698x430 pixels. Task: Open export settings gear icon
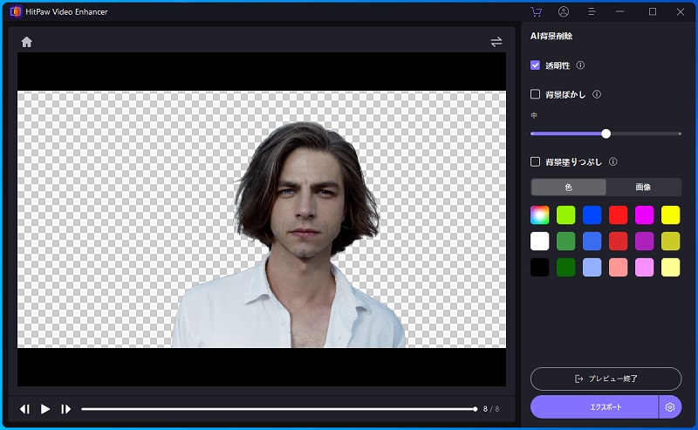click(x=670, y=407)
